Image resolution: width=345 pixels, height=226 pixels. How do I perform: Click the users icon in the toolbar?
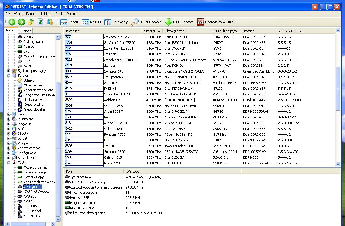50,22
